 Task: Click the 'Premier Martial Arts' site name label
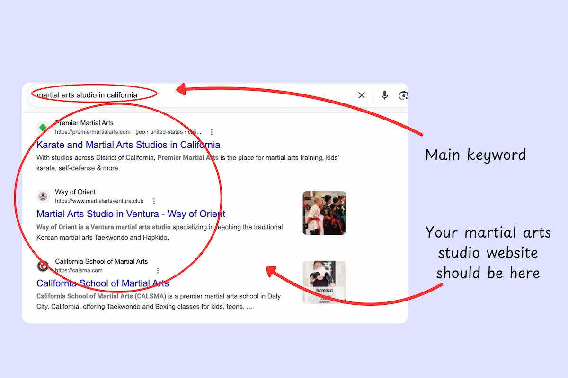[x=85, y=122]
